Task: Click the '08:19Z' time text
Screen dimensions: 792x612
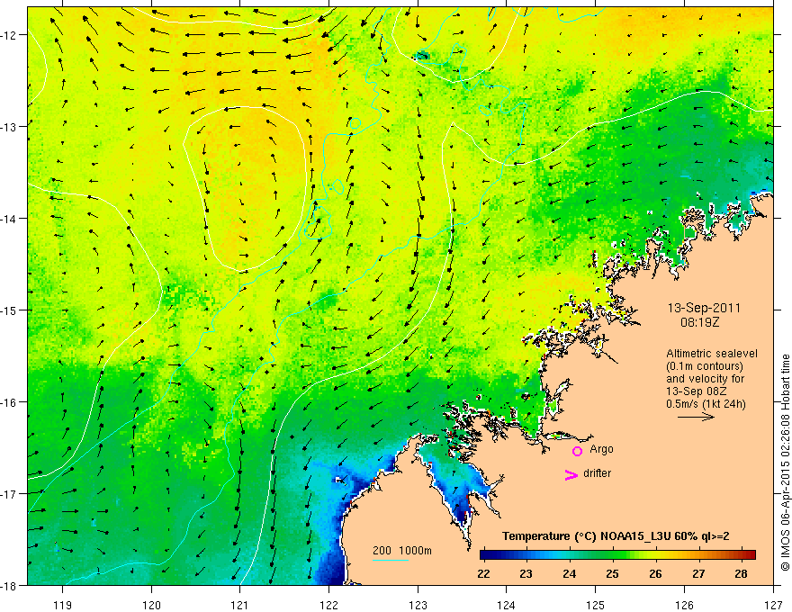Action: click(x=699, y=322)
